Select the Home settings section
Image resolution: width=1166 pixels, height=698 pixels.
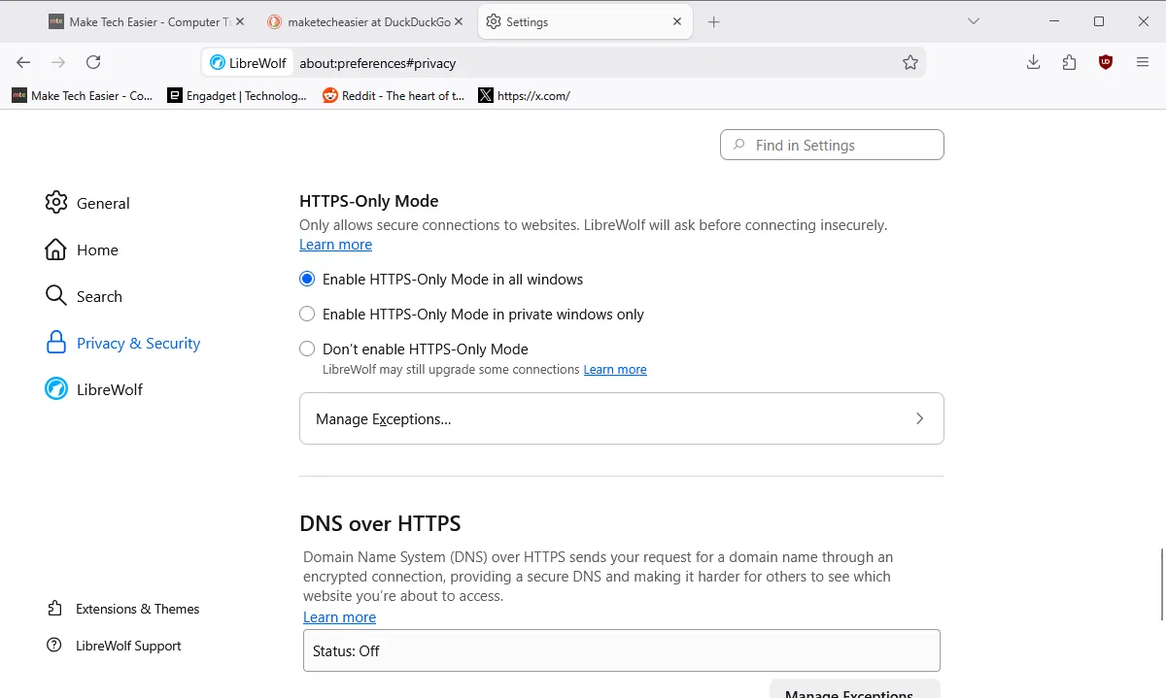(97, 249)
